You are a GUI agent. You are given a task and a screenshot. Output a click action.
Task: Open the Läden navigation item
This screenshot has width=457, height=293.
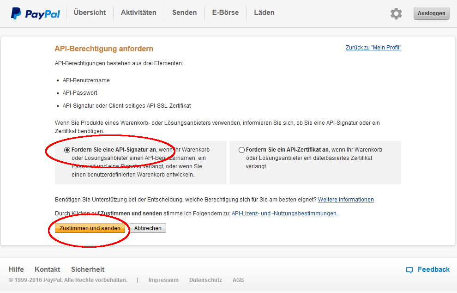(264, 13)
